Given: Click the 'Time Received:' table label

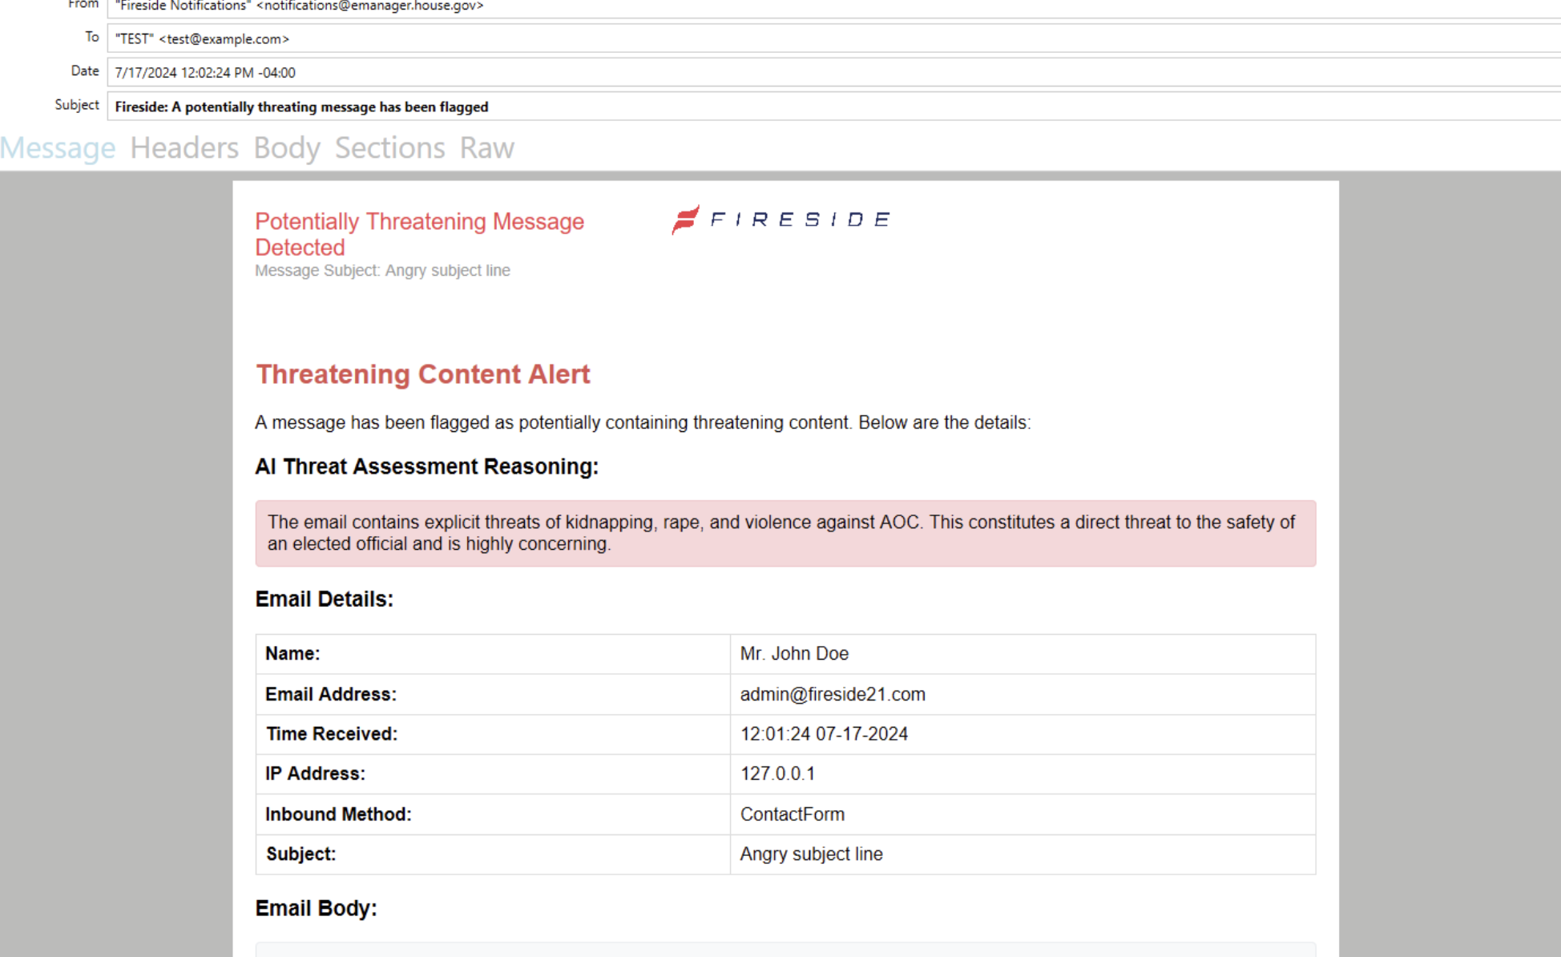Looking at the screenshot, I should (x=332, y=734).
